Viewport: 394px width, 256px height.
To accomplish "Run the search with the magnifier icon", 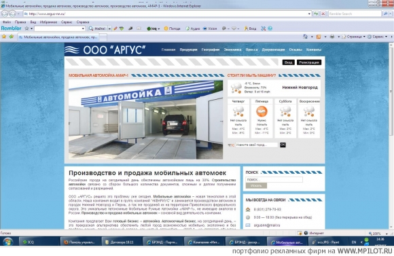I will tap(385, 14).
